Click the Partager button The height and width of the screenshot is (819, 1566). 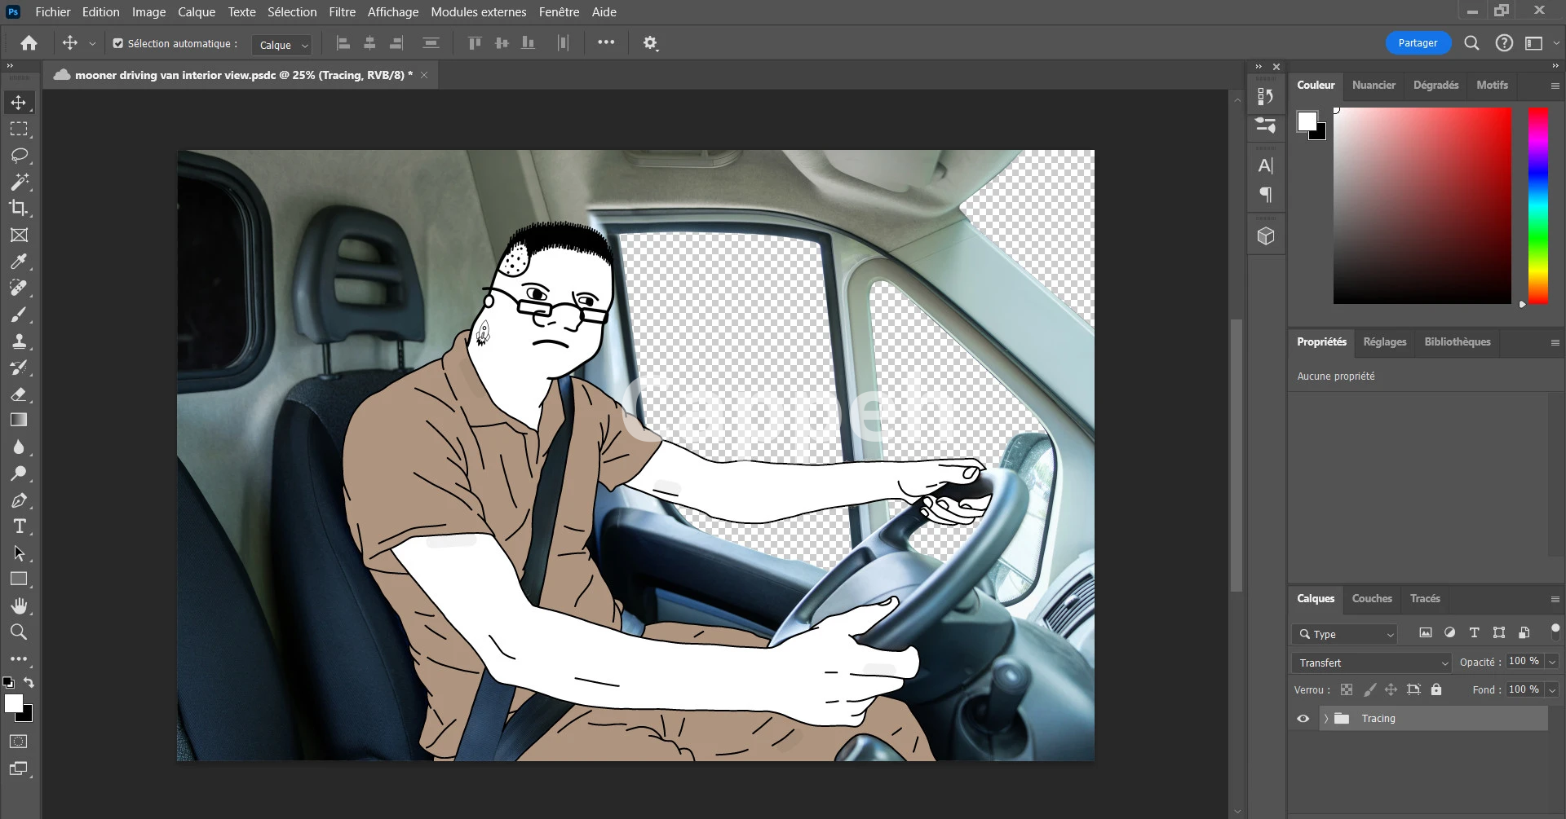(x=1418, y=43)
